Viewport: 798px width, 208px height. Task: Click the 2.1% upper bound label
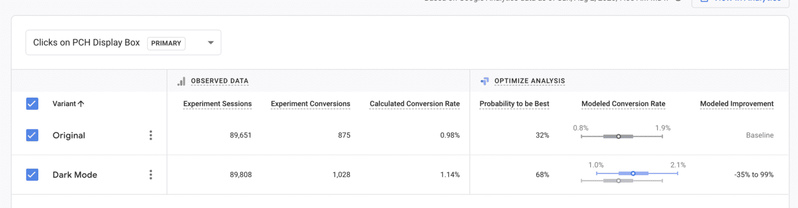(678, 164)
